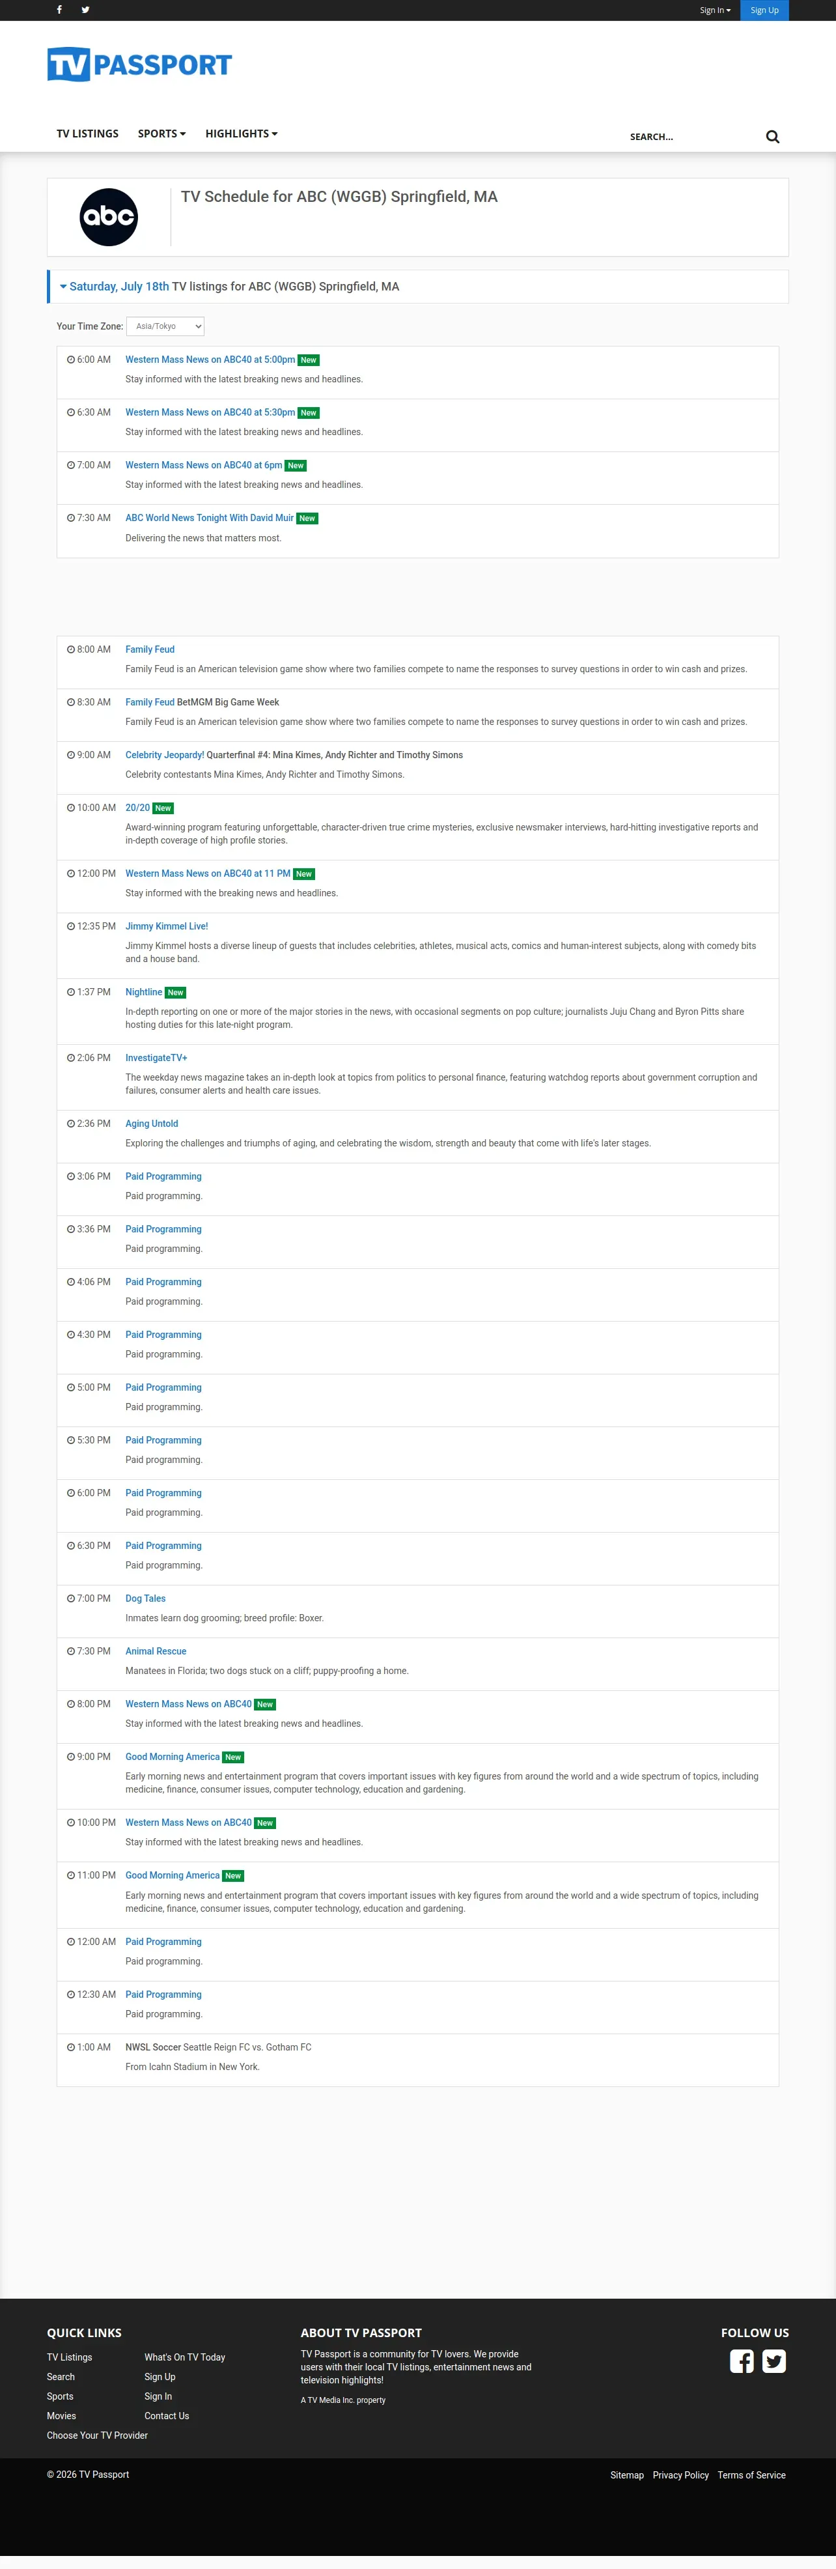Screen dimensions: 836x2569
Task: Open the 11:00 PM Good Morning America listing
Action: (x=173, y=1876)
